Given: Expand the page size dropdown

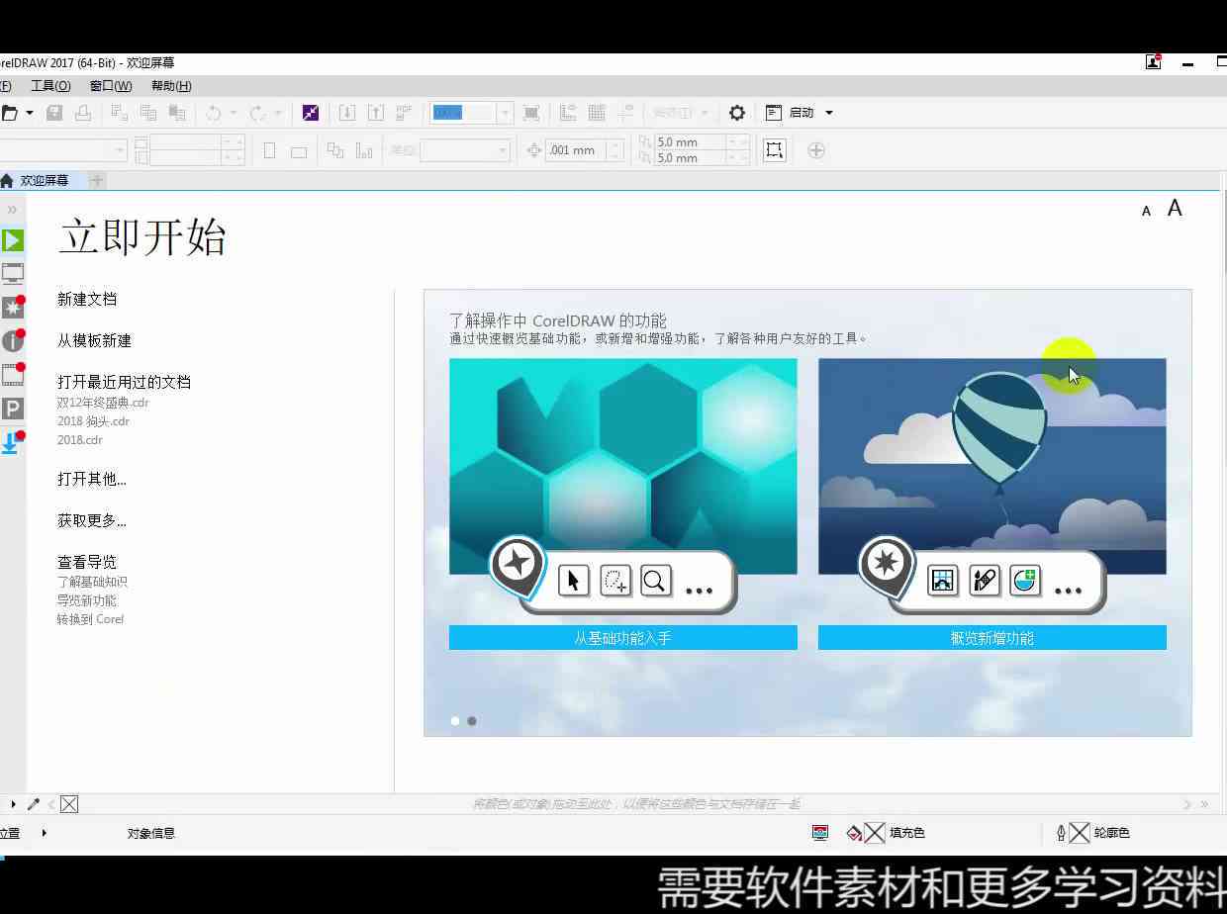Looking at the screenshot, I should [121, 150].
